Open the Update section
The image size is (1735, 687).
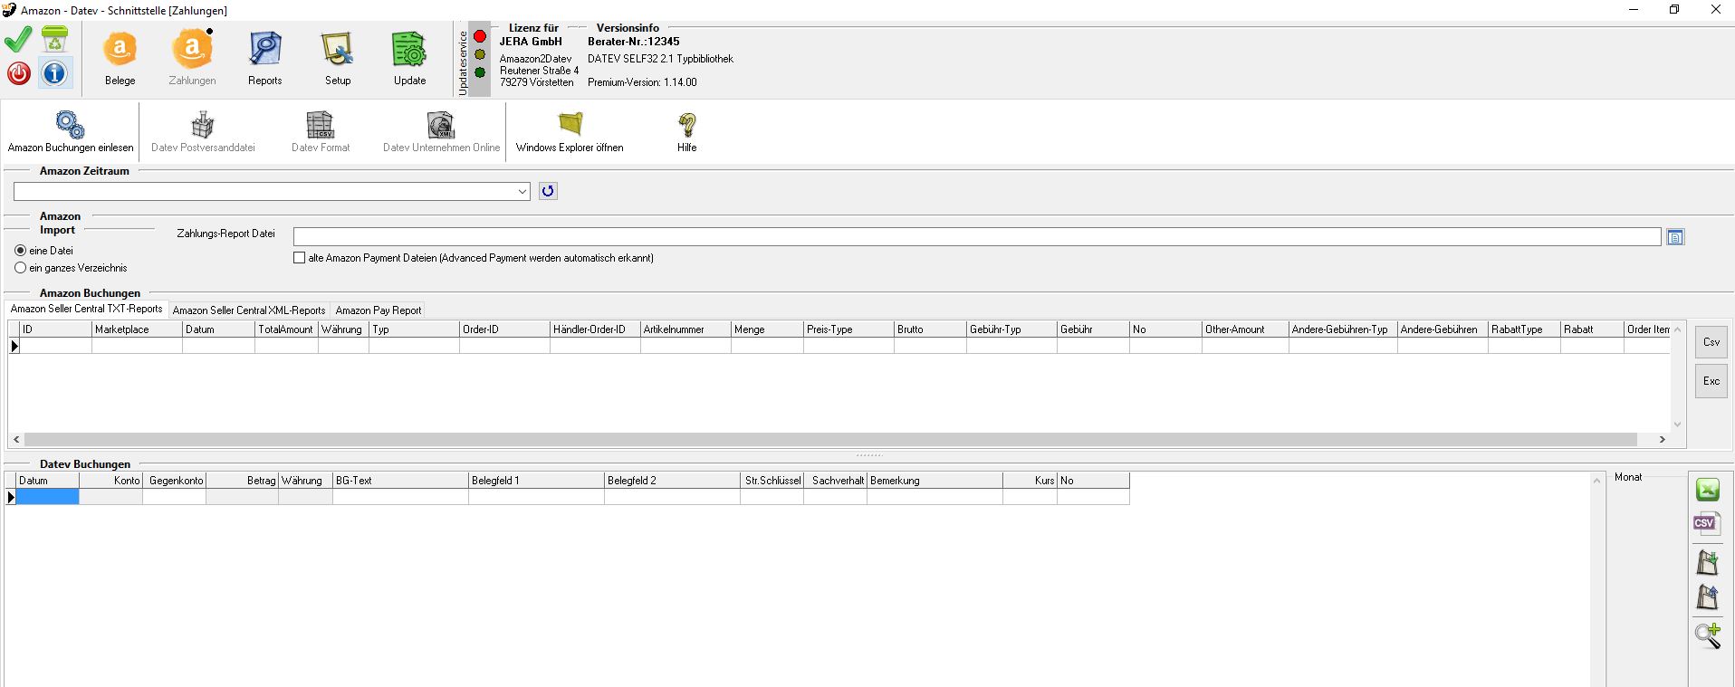coord(409,58)
